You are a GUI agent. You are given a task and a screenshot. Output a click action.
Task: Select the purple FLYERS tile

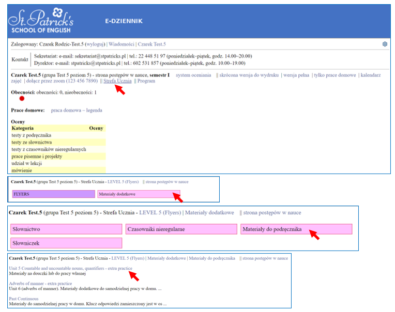pyautogui.click(x=54, y=194)
